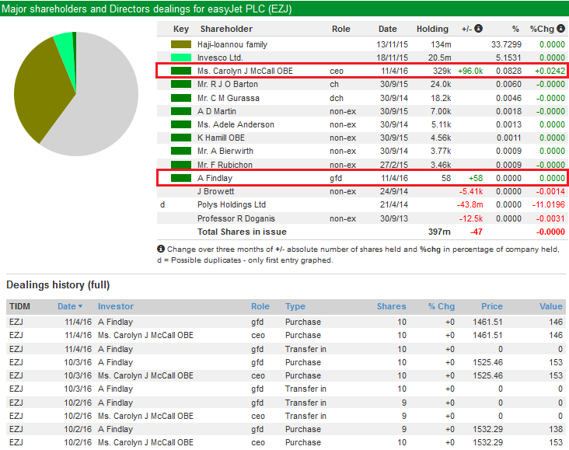Select A D Martin shareholder name
The width and height of the screenshot is (569, 450).
click(217, 111)
